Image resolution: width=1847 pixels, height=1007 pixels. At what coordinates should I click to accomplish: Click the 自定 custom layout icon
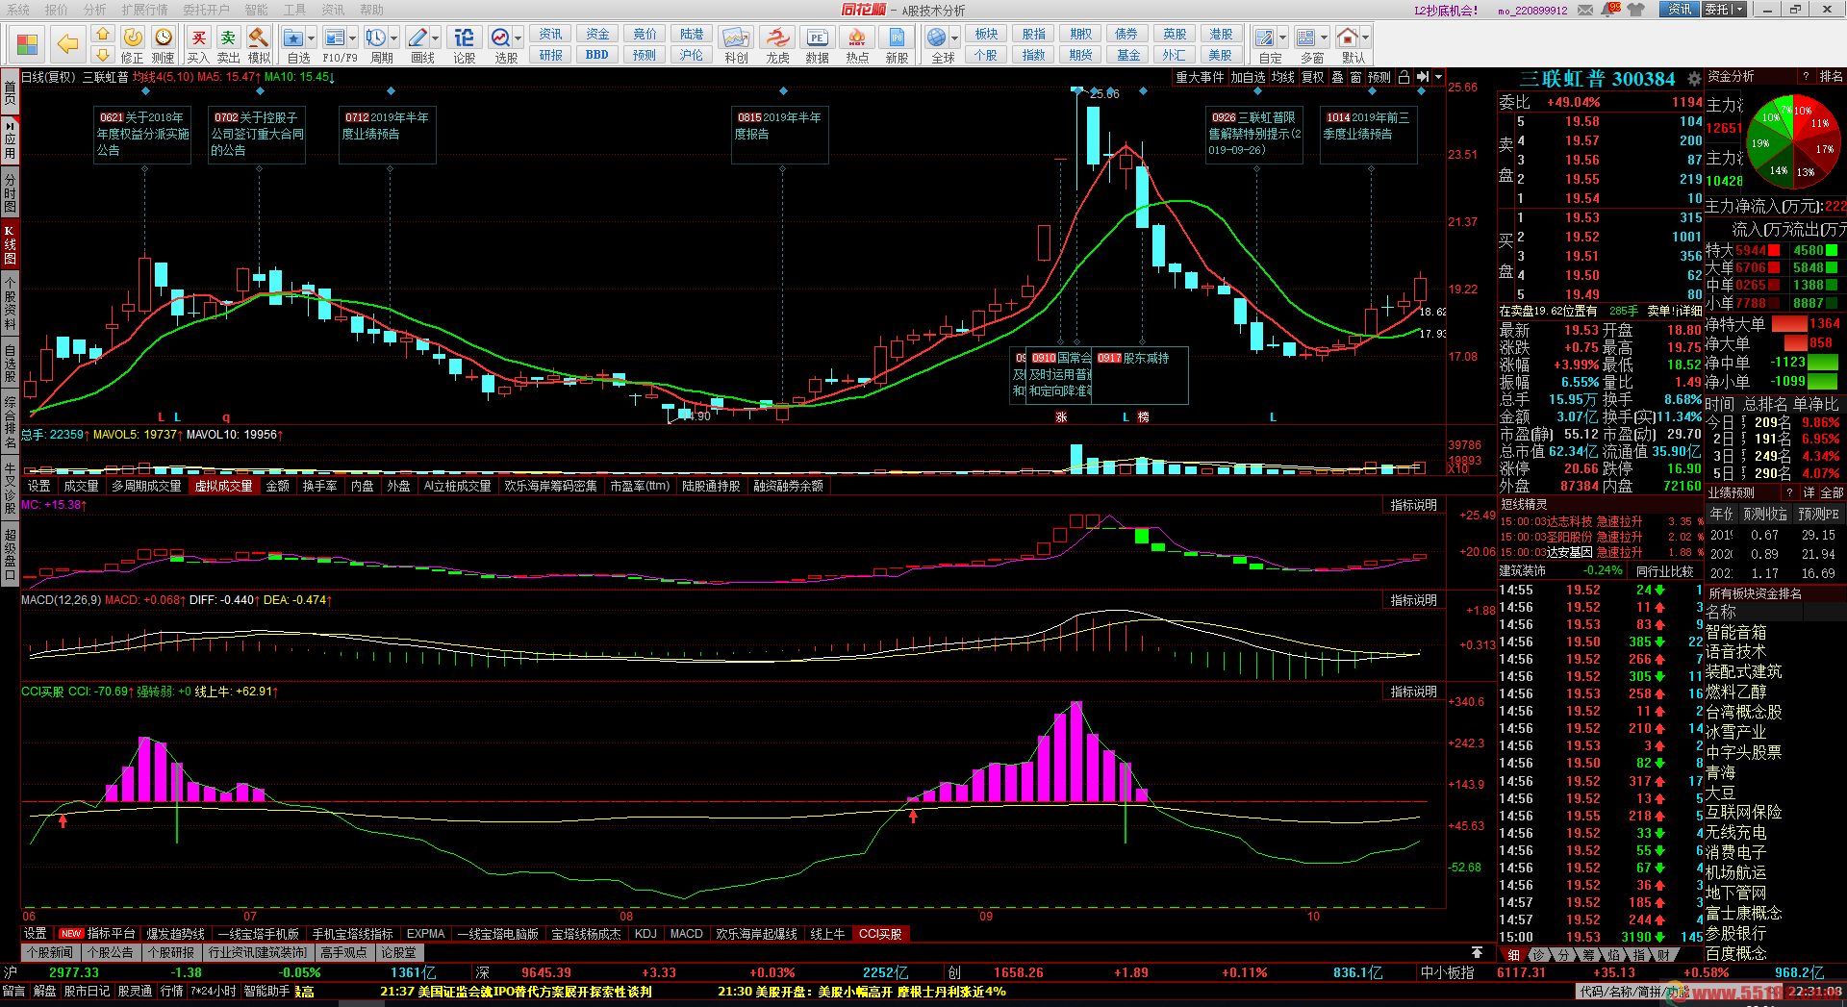coord(1265,38)
